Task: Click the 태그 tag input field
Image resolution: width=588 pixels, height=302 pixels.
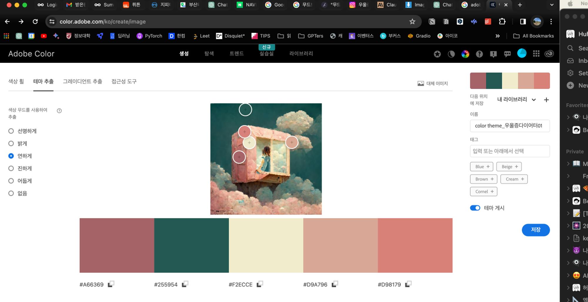Action: 510,151
